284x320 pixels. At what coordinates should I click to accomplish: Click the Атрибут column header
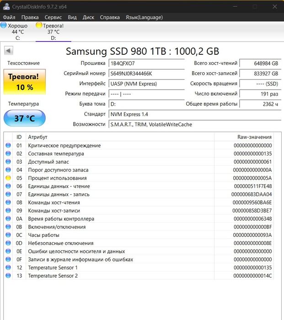[120, 137]
